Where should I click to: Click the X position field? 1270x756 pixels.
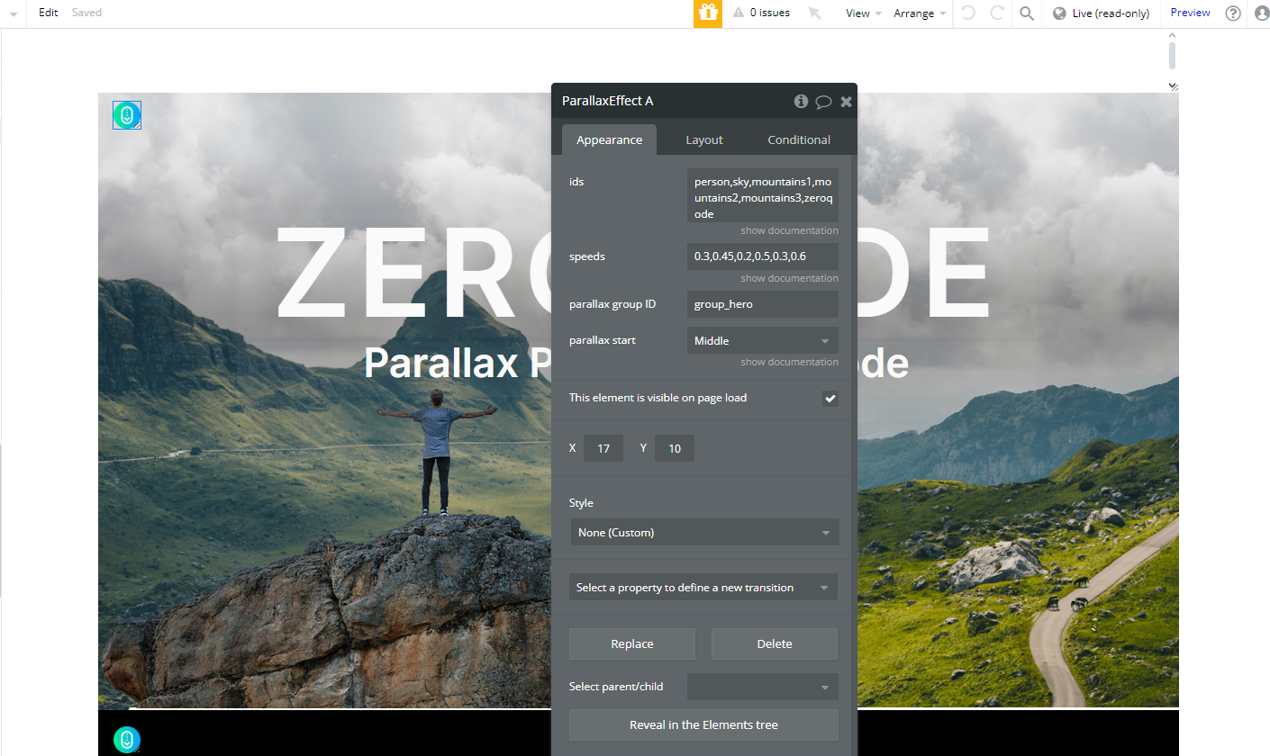(603, 448)
